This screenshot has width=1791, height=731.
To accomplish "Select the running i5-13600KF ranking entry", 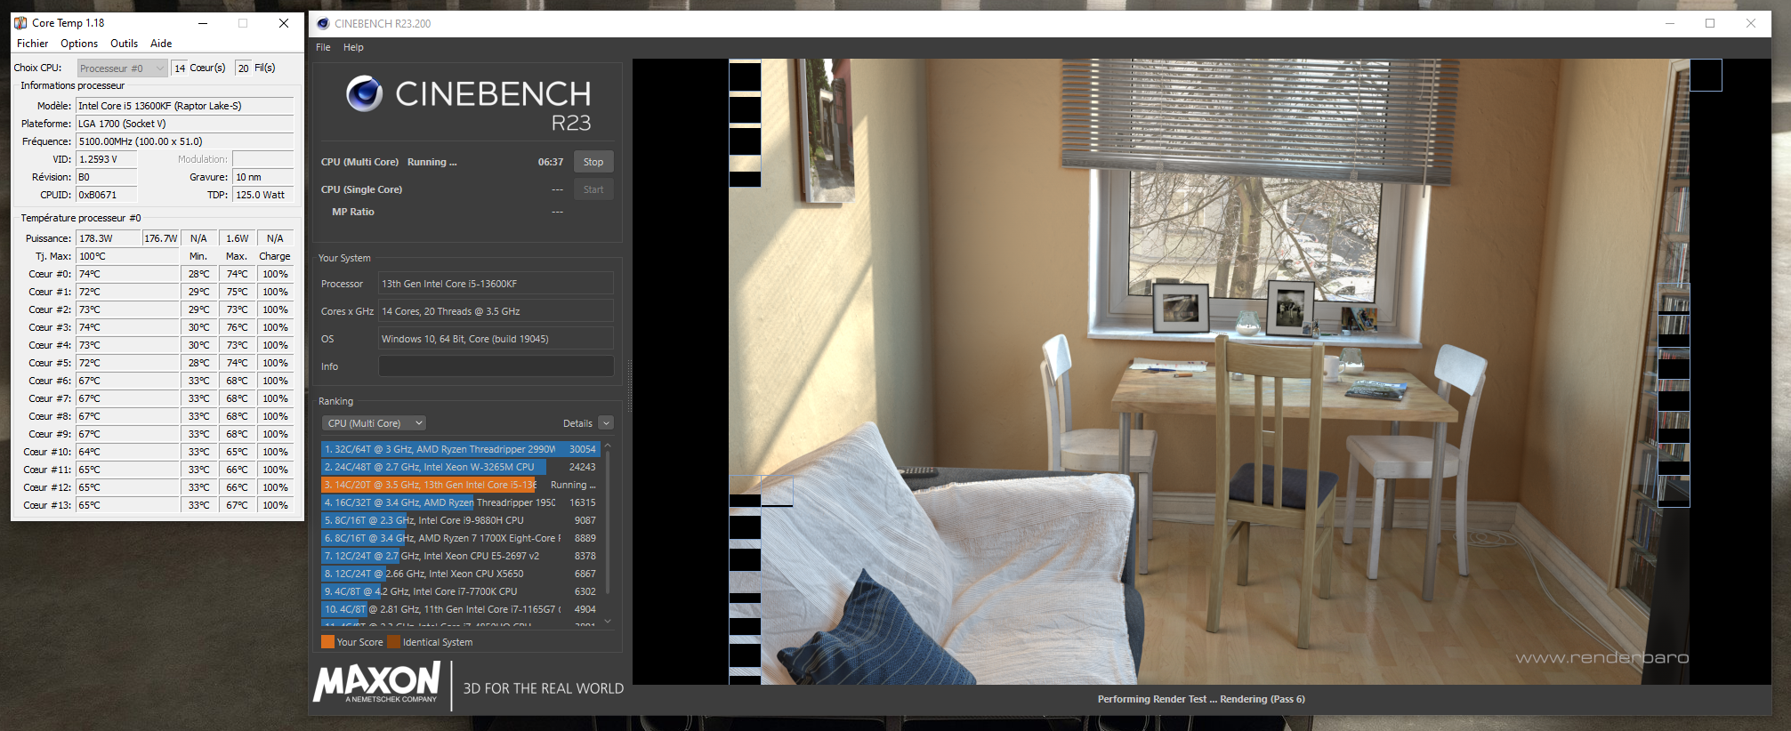I will (460, 485).
